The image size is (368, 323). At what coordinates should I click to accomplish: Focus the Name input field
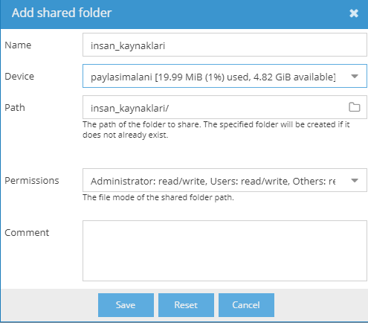click(x=225, y=45)
